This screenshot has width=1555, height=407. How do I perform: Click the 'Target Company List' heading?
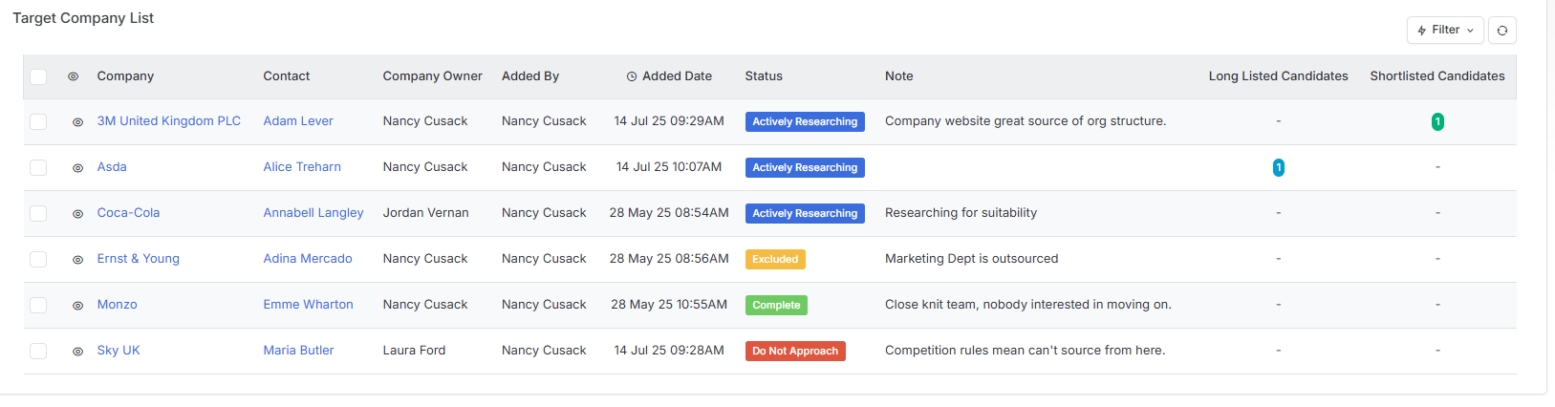(x=83, y=18)
